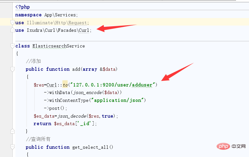
Task: Click the namespace App\Services line
Action: pyautogui.click(x=46, y=15)
